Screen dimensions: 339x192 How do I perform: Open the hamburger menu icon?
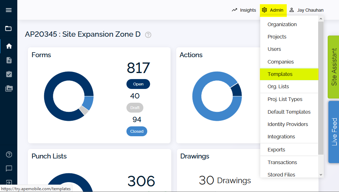pos(8,10)
